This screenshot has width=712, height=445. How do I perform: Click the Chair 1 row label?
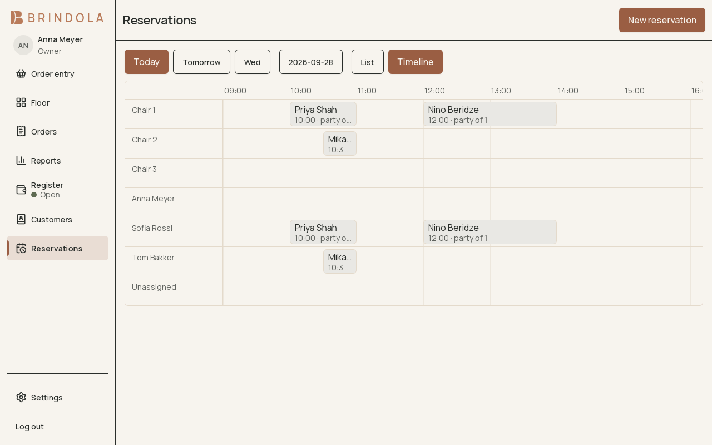coord(144,110)
